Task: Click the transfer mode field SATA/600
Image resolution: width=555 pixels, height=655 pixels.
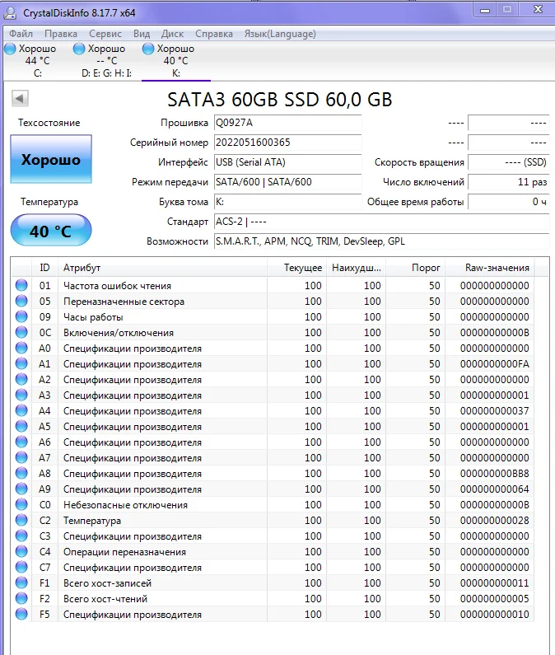Action: (287, 182)
